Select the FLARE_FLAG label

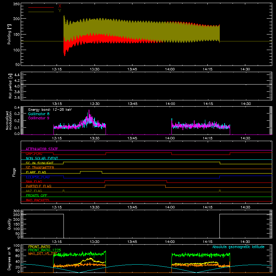pos(36,172)
